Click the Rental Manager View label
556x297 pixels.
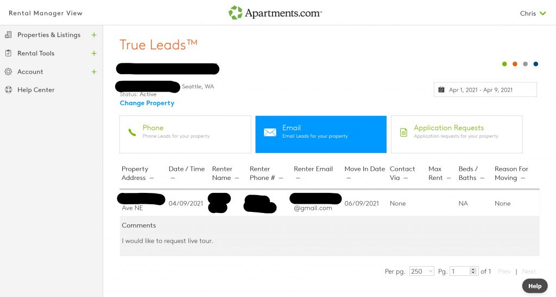coord(46,13)
